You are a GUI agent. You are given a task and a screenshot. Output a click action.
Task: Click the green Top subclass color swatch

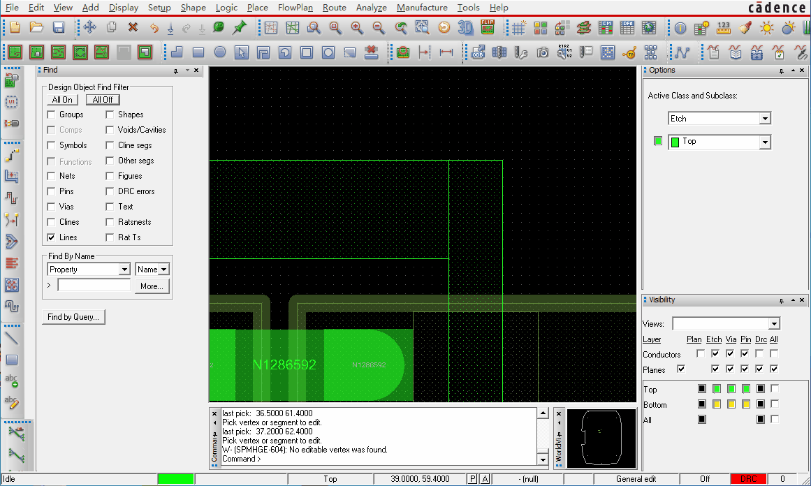[658, 140]
